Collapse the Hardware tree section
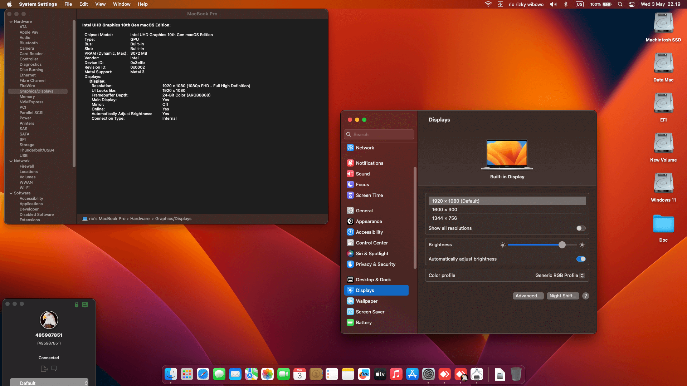 (x=11, y=22)
